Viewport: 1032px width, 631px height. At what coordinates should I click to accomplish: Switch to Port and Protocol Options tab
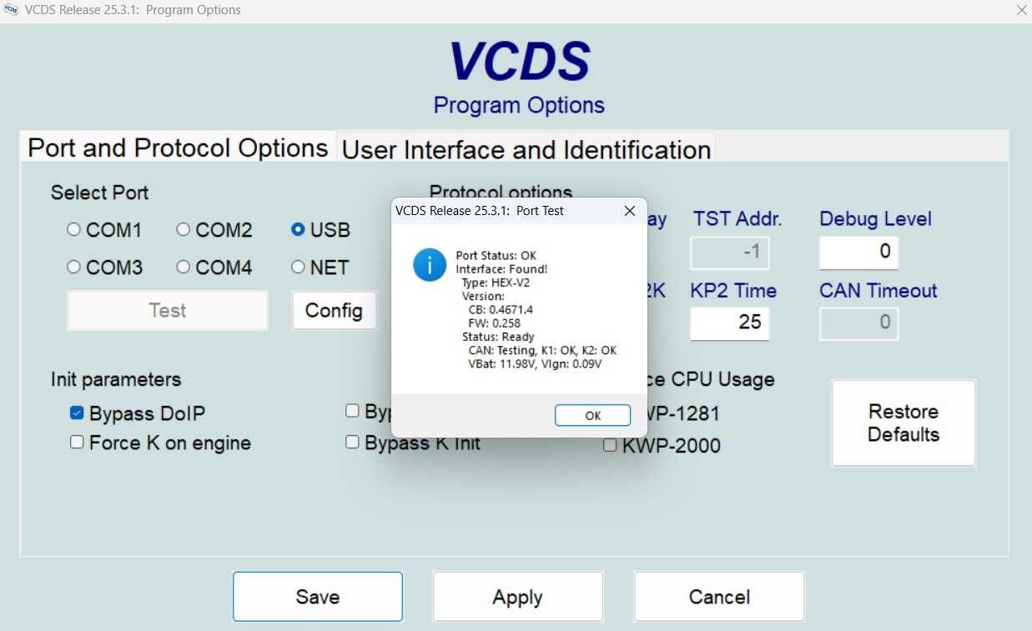pyautogui.click(x=178, y=148)
